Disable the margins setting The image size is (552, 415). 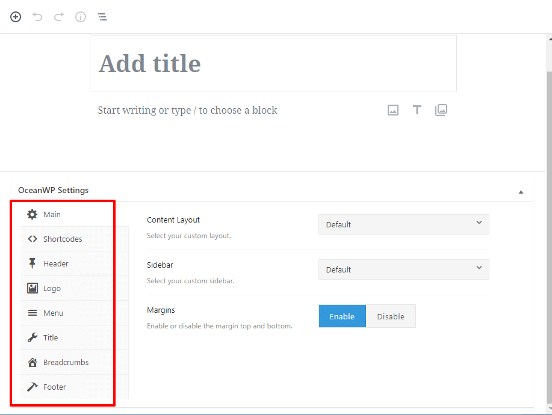[391, 316]
